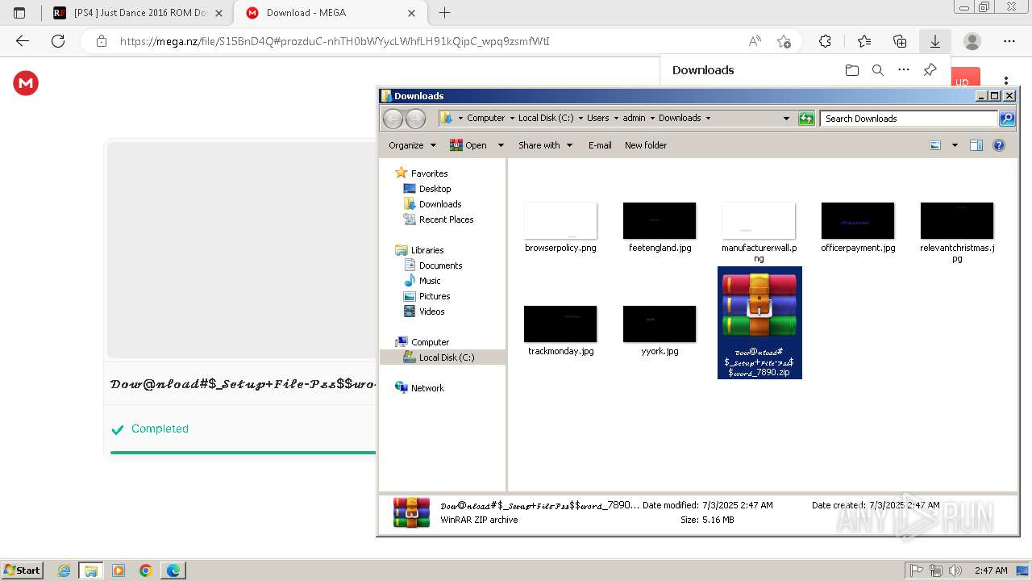Viewport: 1032px width, 581px height.
Task: Expand Open button dropdown arrow
Action: point(500,145)
